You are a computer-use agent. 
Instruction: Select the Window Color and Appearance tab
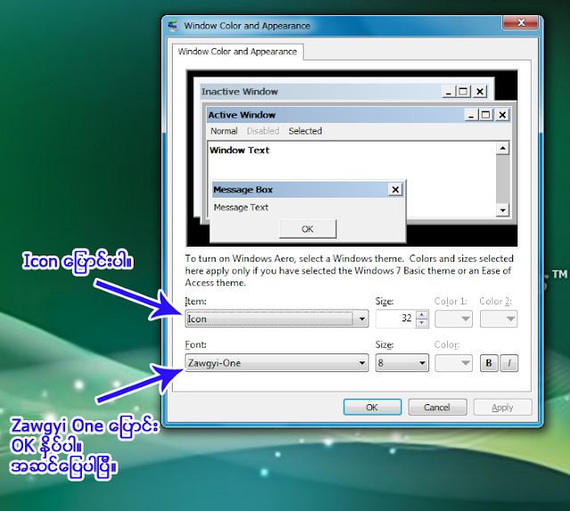[238, 52]
